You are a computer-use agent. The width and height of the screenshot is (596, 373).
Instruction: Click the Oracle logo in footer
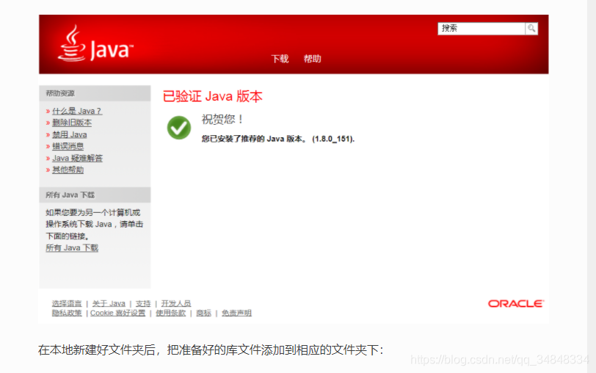(x=516, y=303)
